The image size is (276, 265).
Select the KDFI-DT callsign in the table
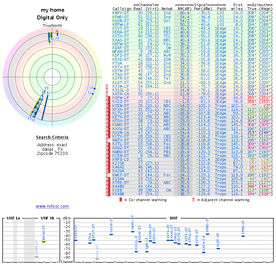coord(121,56)
